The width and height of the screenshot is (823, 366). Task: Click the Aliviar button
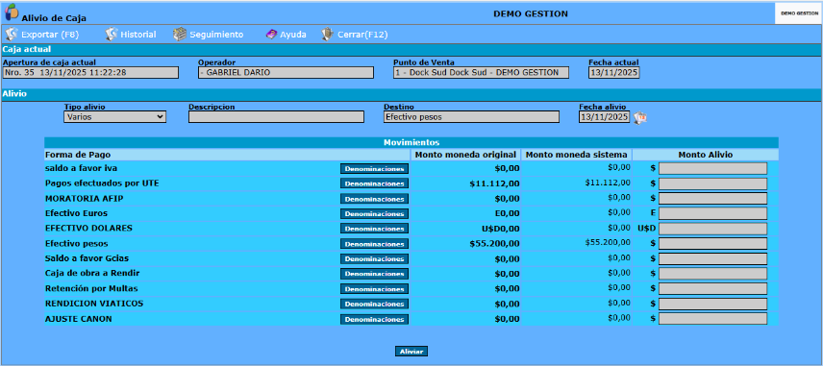(x=411, y=352)
